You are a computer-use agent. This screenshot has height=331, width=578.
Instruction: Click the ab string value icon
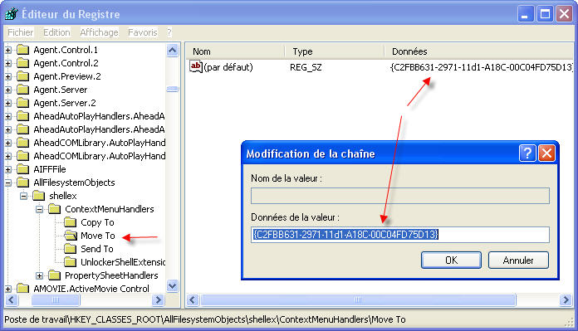coord(196,66)
